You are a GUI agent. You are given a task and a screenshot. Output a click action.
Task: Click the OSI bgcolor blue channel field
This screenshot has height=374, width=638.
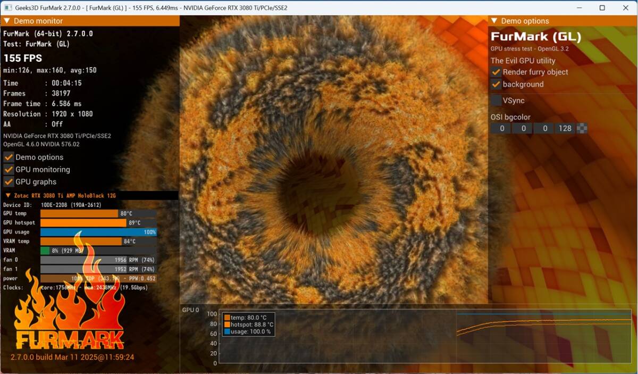543,128
